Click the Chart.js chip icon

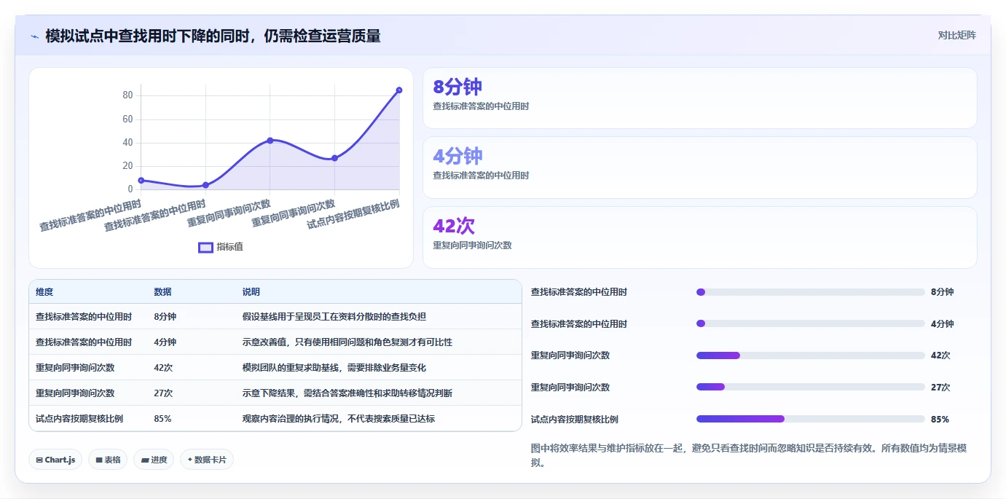39,460
